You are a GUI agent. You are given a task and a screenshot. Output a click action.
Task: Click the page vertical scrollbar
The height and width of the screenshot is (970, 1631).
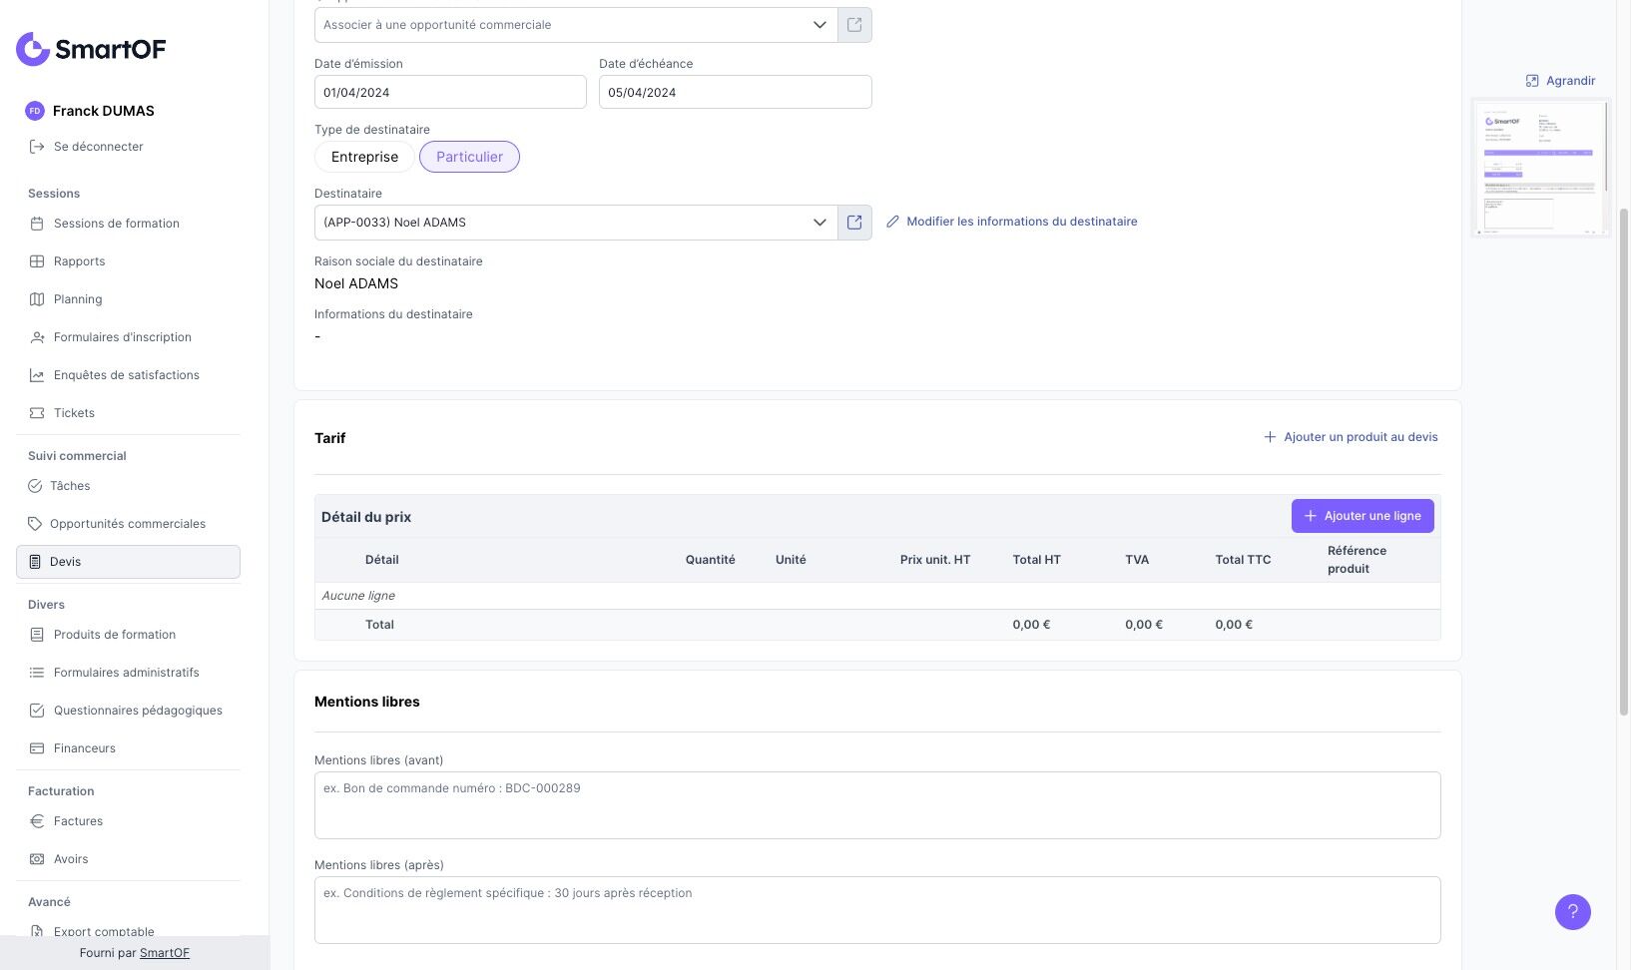pyautogui.click(x=1623, y=459)
